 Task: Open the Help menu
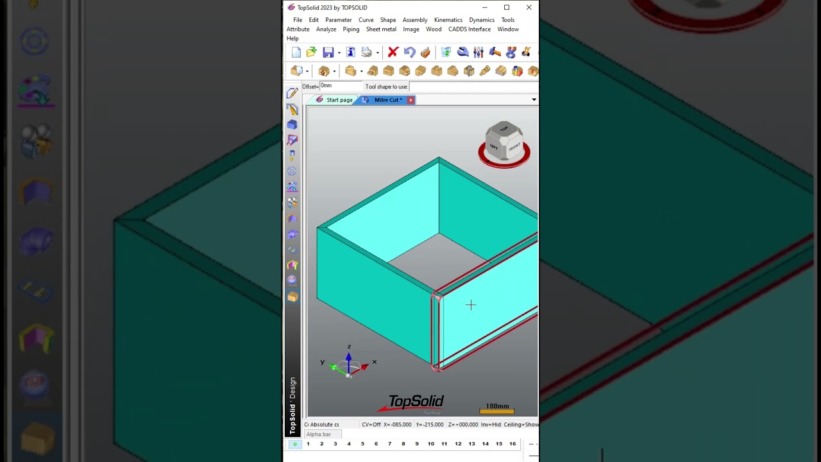[292, 38]
